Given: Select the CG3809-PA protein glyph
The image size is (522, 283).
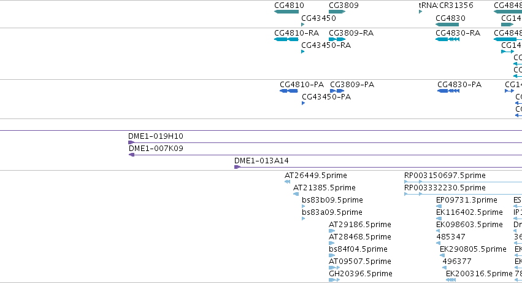Looking at the screenshot, I should [337, 91].
